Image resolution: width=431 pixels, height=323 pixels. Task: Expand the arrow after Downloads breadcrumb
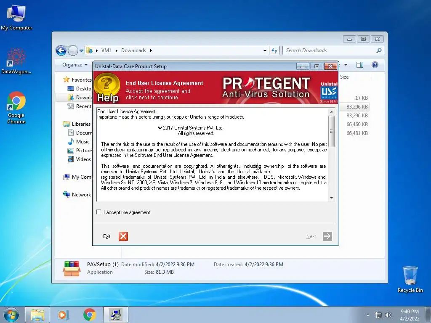click(x=151, y=50)
